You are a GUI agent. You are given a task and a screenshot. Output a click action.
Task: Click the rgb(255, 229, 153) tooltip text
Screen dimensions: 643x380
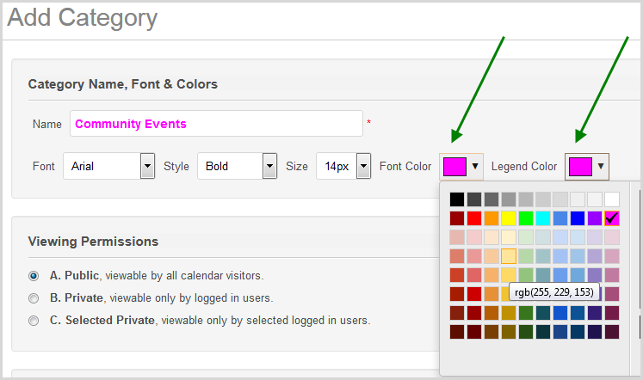click(x=554, y=292)
